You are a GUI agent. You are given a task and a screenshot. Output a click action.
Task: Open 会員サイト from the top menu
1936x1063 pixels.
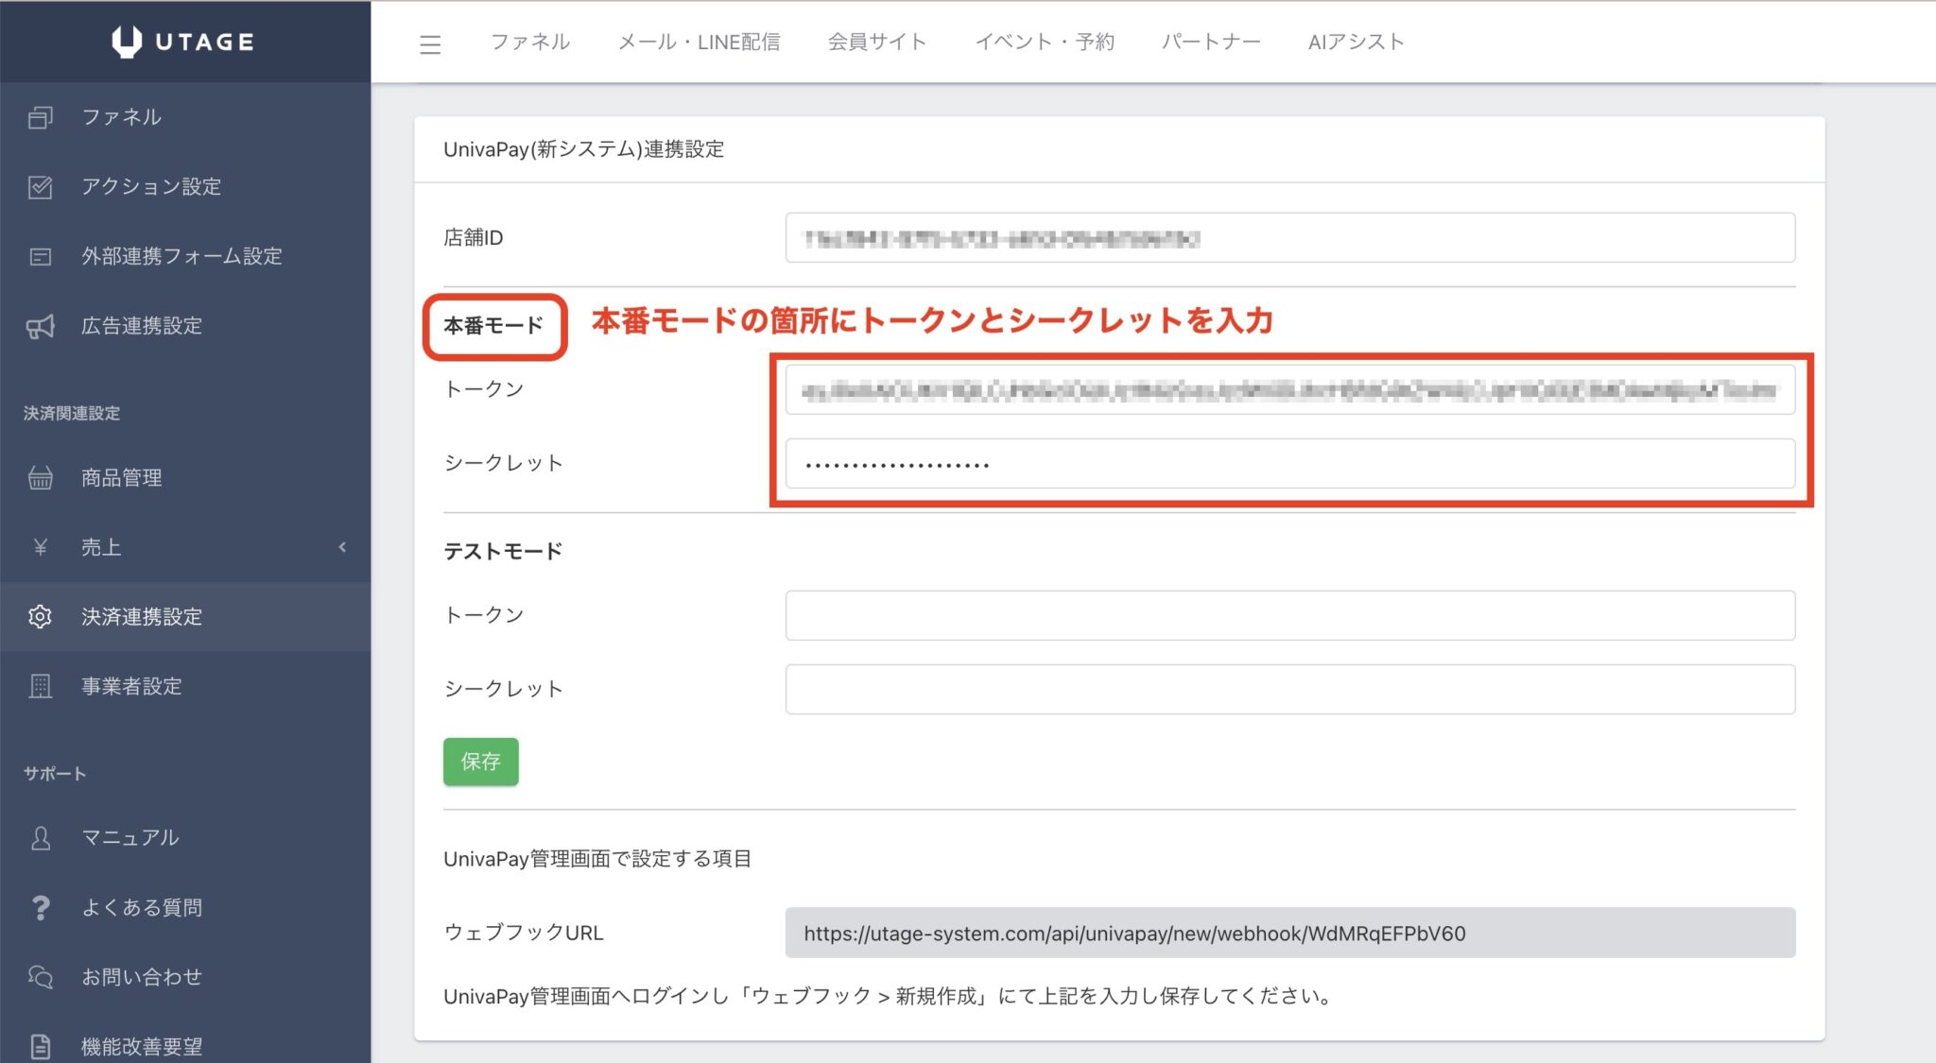(x=877, y=42)
